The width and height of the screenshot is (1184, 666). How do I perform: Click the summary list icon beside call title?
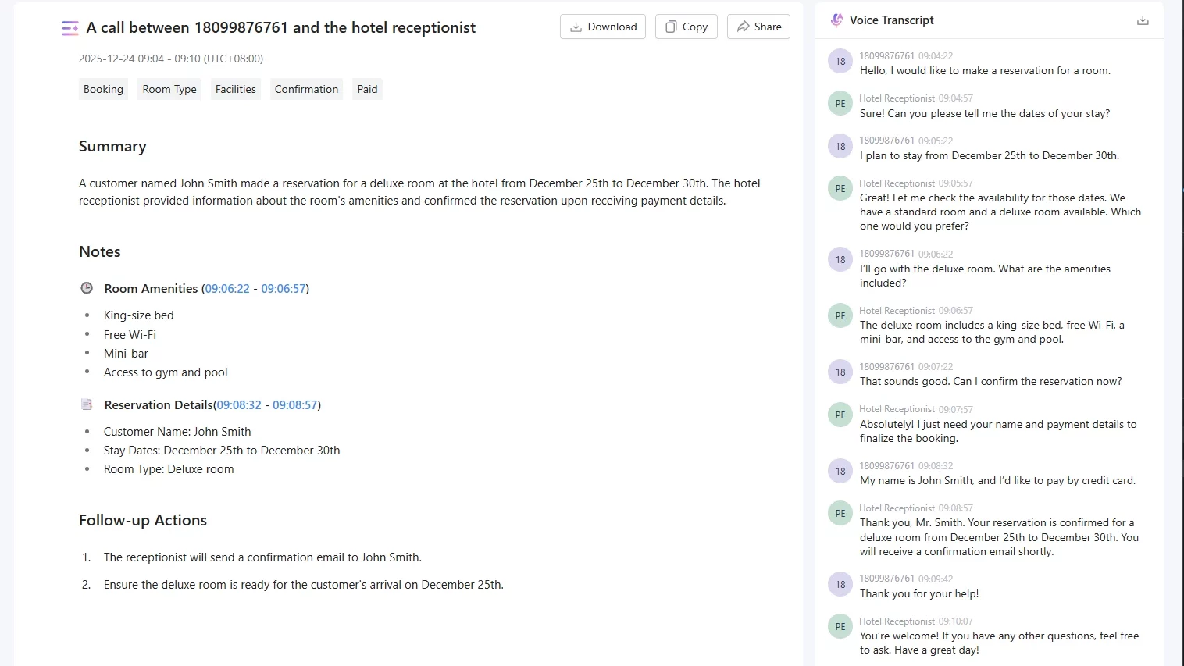[x=70, y=28]
